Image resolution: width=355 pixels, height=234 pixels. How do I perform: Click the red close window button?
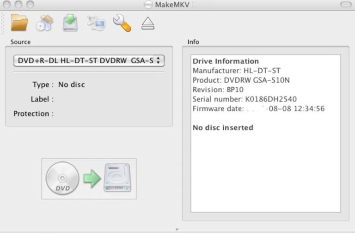click(7, 4)
